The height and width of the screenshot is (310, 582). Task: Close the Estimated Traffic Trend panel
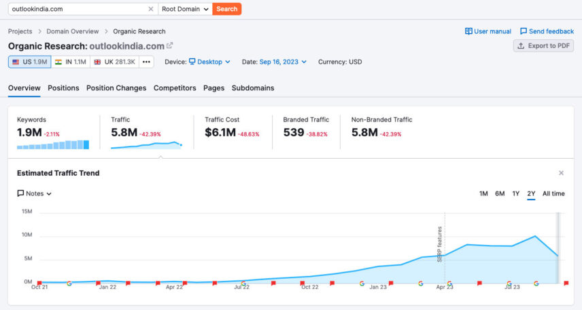coord(561,173)
